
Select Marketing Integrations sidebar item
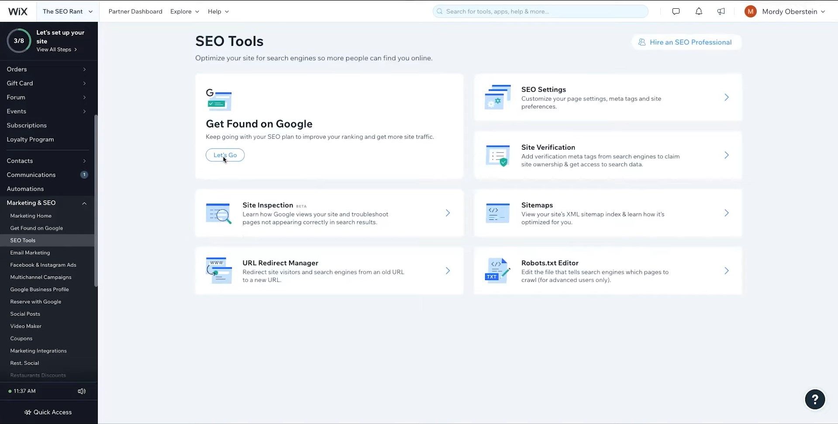(38, 351)
